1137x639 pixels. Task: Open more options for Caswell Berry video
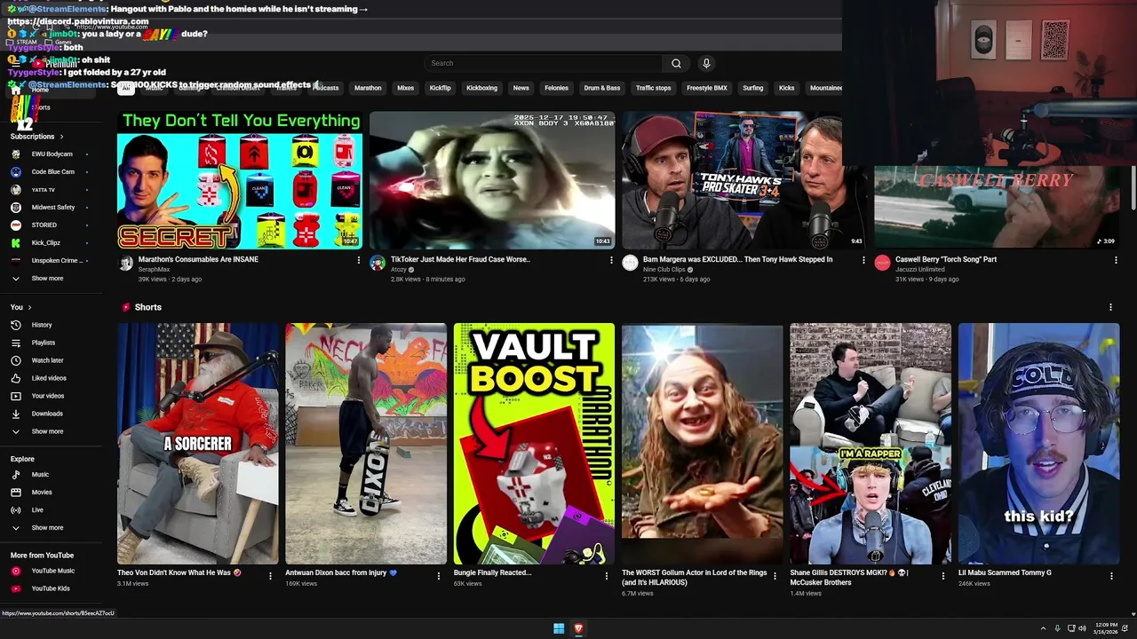coord(1116,260)
